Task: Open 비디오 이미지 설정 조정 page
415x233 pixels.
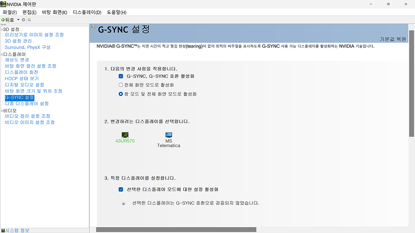Action: [30, 122]
